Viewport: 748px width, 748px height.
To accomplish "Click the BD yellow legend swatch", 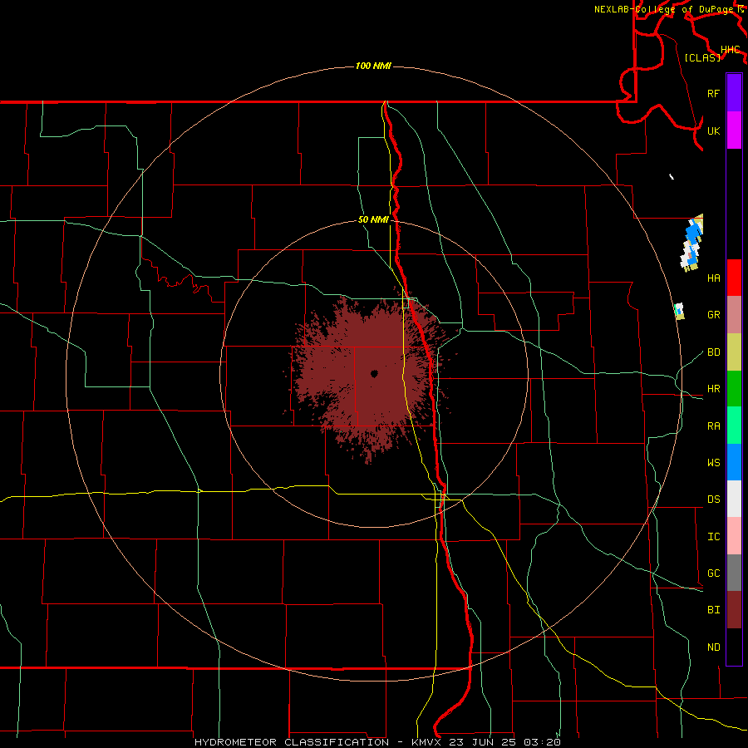I will (734, 352).
